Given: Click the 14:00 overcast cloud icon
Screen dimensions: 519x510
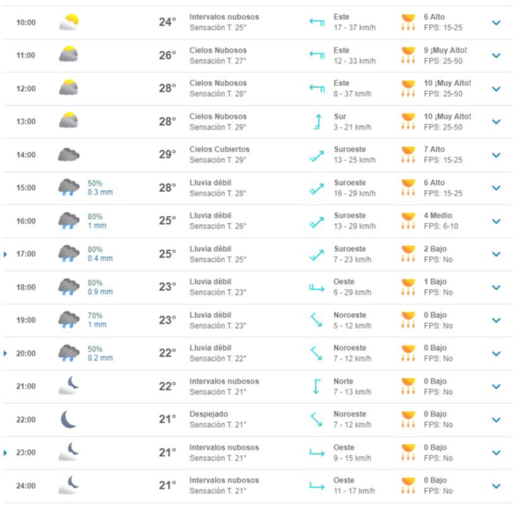Looking at the screenshot, I should 69,155.
